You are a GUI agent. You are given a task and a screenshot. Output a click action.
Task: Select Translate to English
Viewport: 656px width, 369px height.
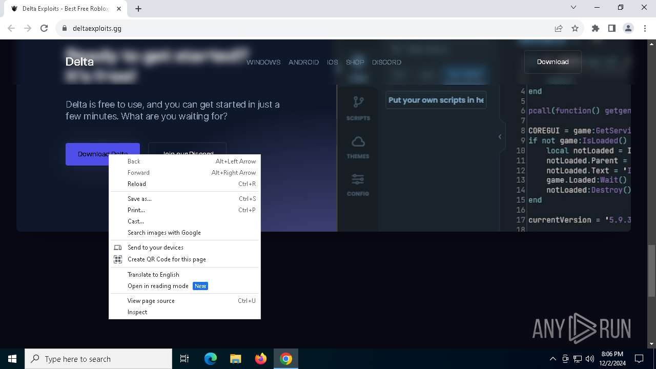point(184,275)
